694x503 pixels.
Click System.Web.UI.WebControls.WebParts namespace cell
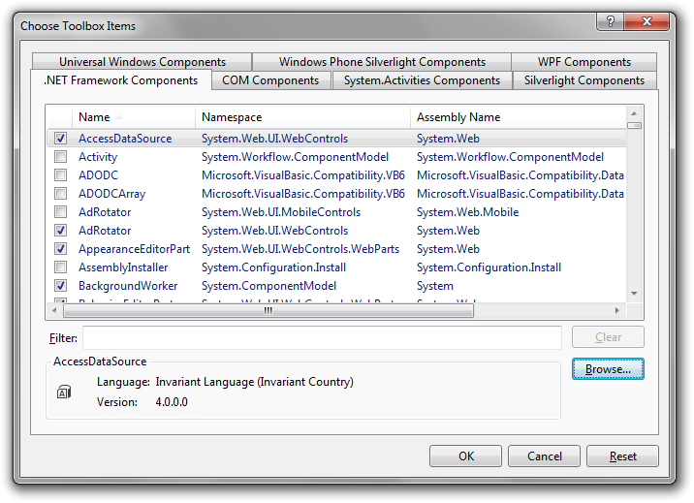click(x=300, y=249)
